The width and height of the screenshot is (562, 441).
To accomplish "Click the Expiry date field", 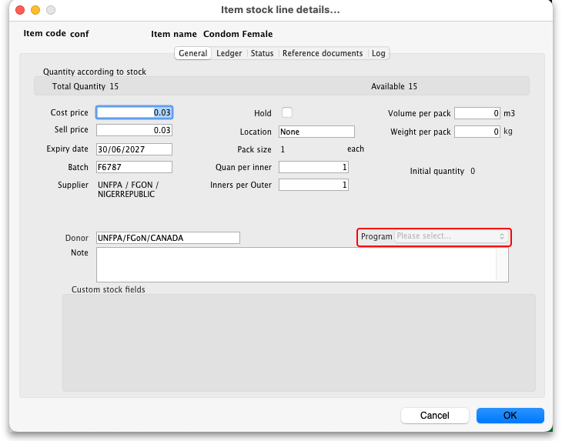I will (134, 149).
